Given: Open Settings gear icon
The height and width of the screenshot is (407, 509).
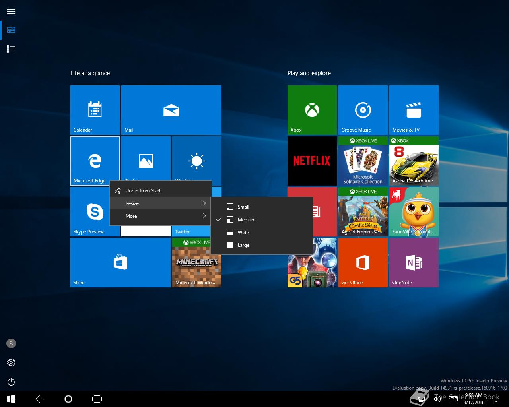Looking at the screenshot, I should [x=11, y=362].
